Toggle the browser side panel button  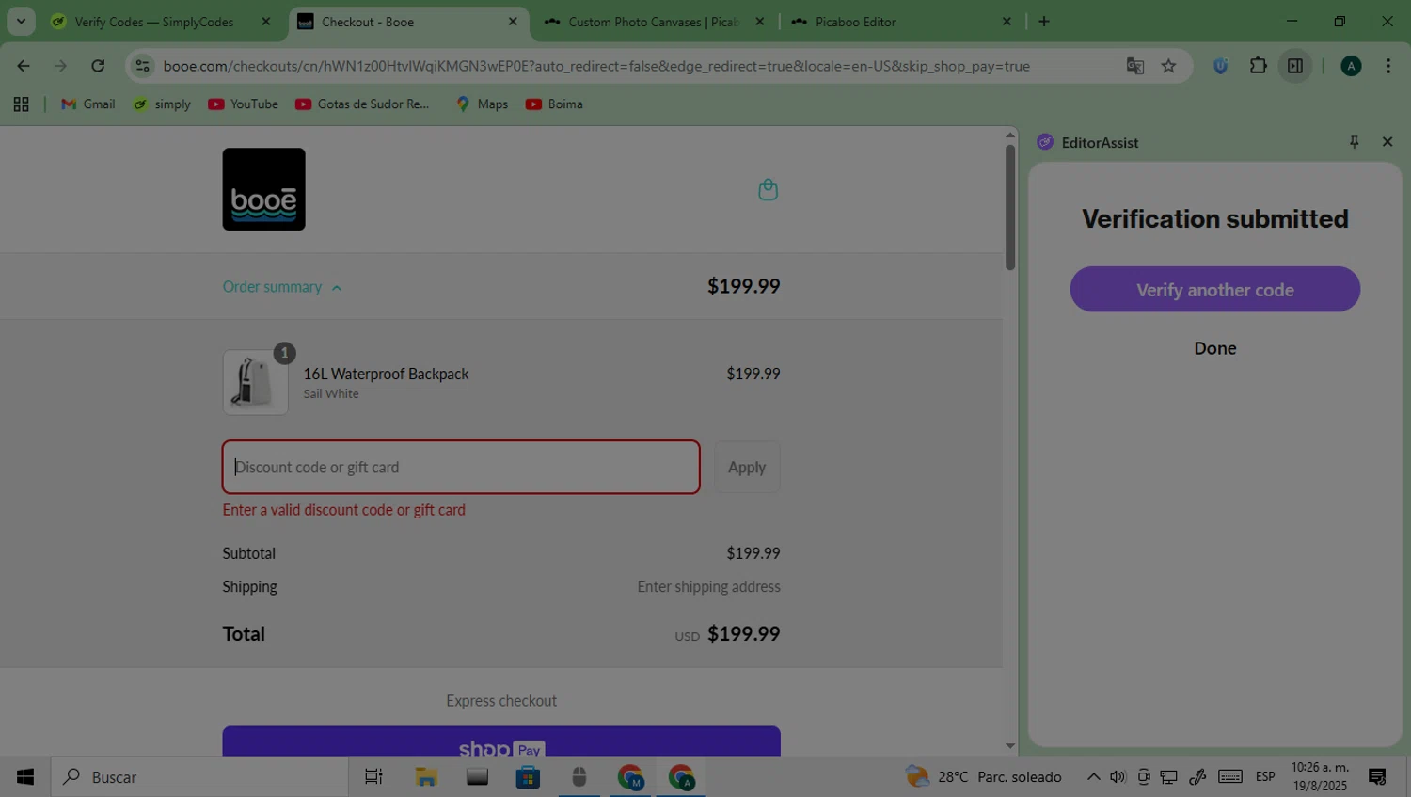pyautogui.click(x=1295, y=66)
